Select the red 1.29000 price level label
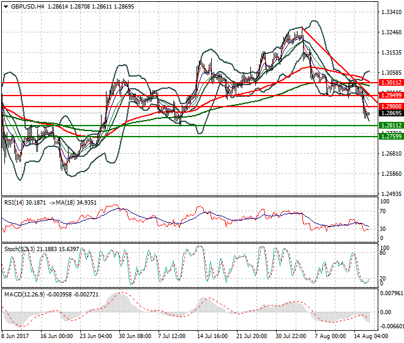The height and width of the screenshot is (343, 404). [391, 106]
